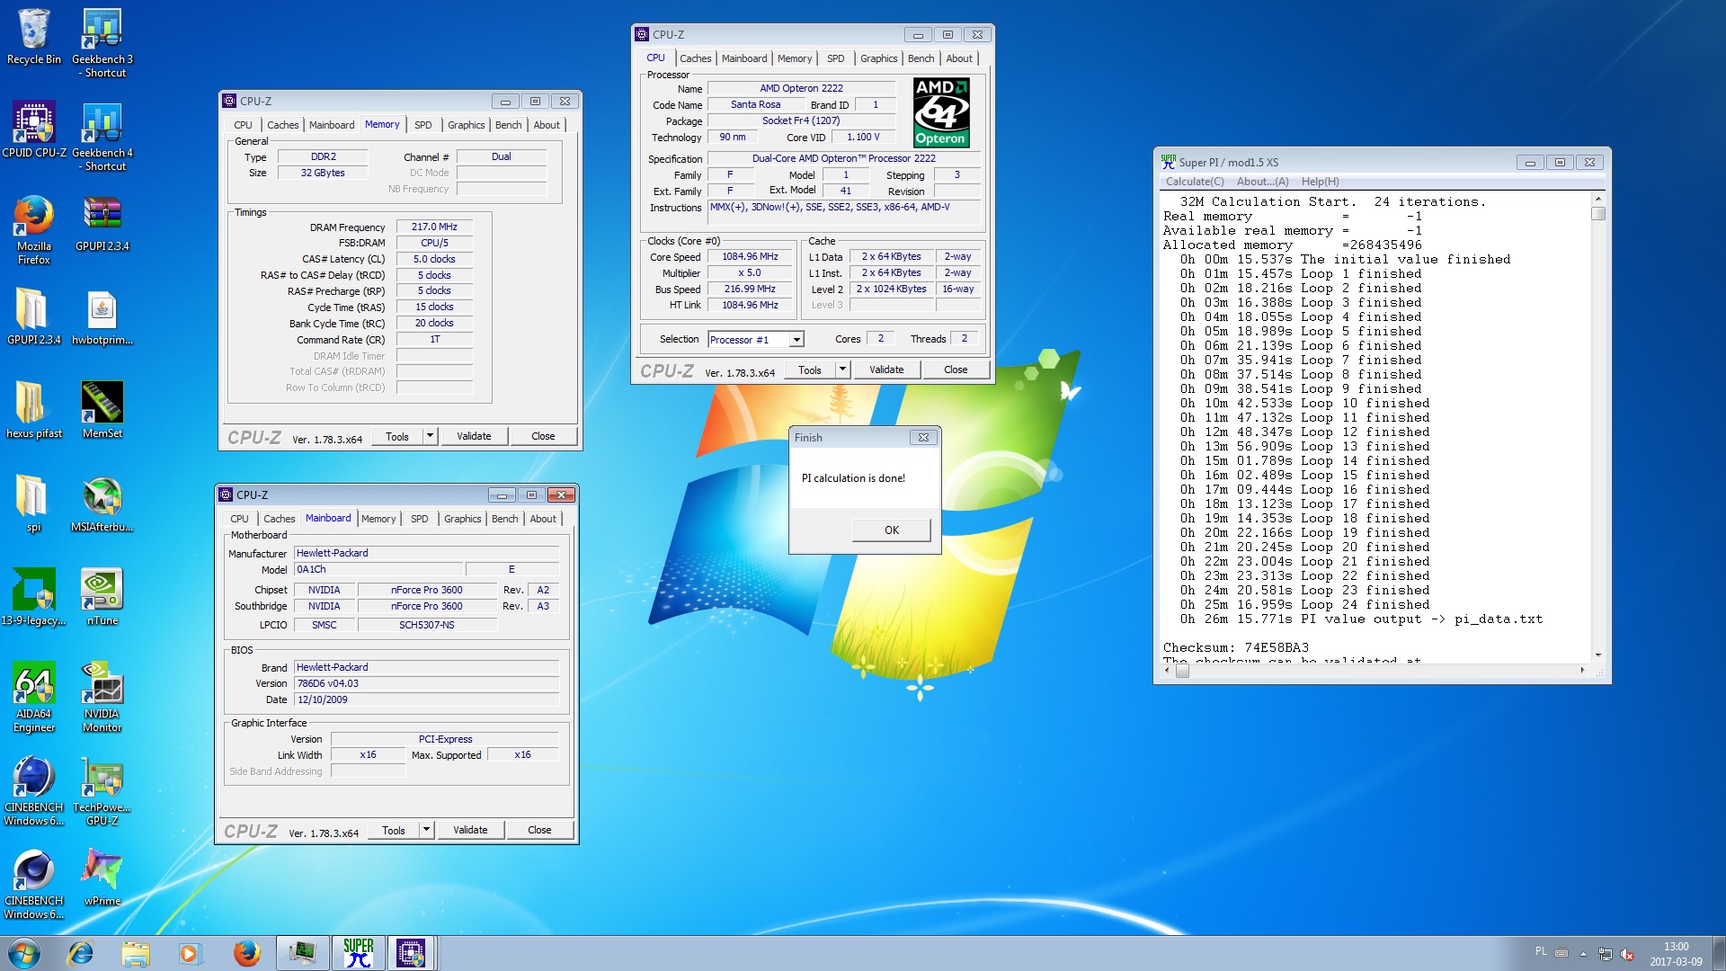Open 13-9-legacy installer icon
1726x971 pixels.
(34, 596)
